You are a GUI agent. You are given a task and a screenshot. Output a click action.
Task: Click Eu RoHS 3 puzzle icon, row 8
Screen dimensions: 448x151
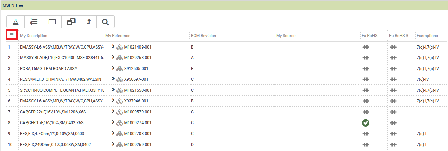(393, 123)
